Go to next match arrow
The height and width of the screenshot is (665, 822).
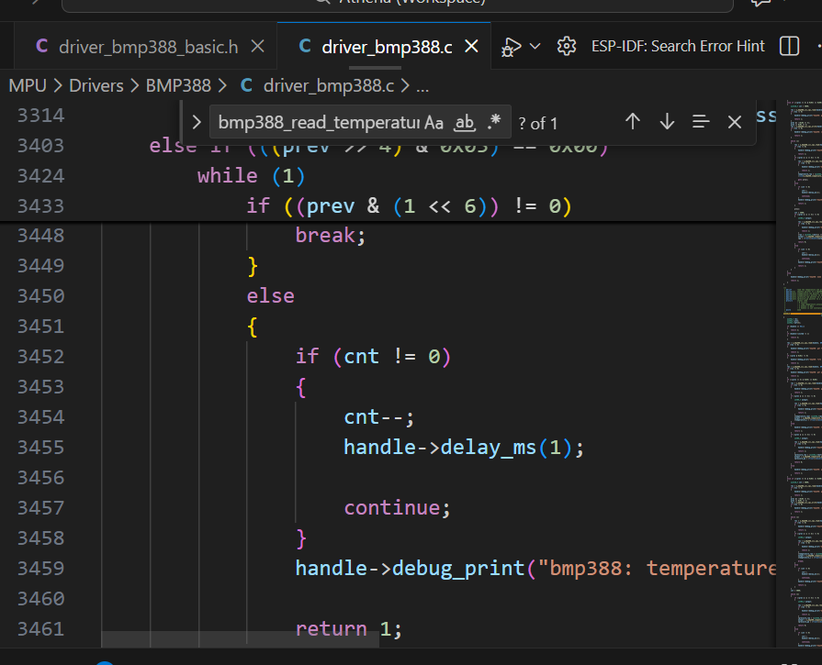point(667,122)
